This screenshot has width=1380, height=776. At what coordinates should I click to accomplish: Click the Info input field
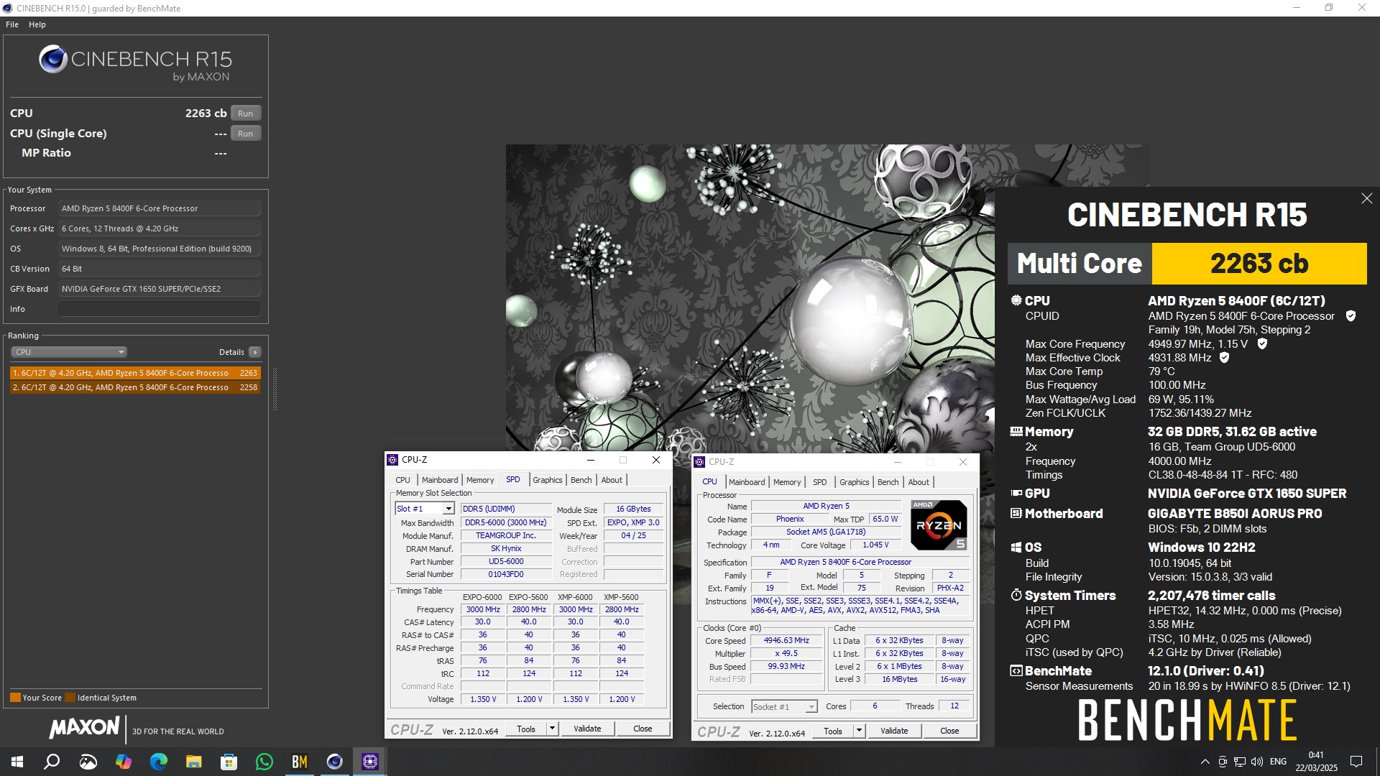click(x=160, y=309)
